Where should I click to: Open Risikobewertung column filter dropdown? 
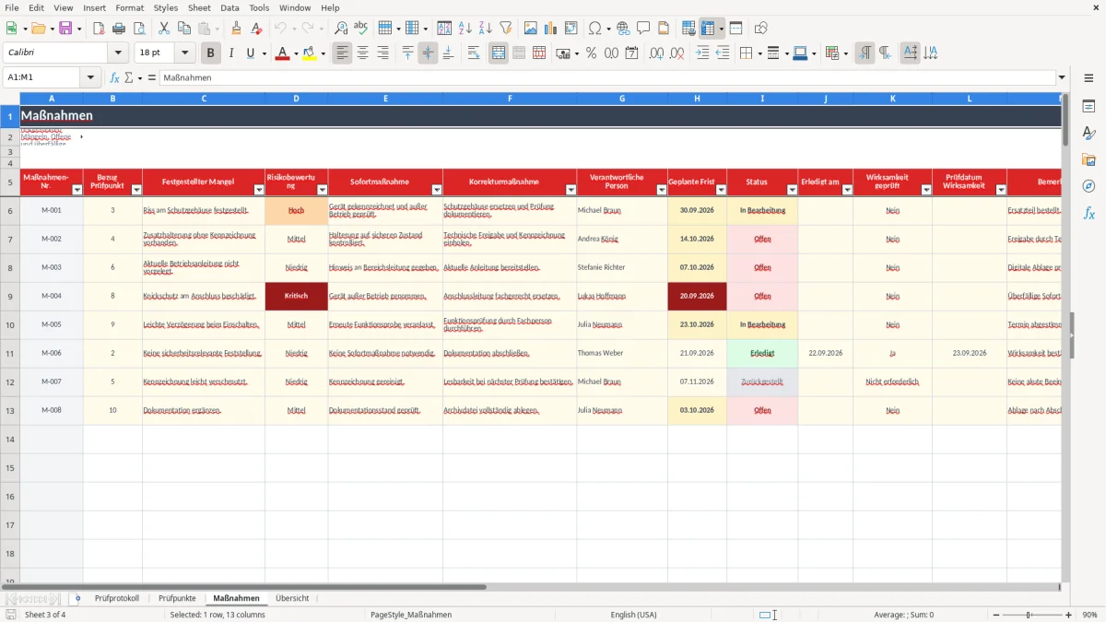point(322,190)
